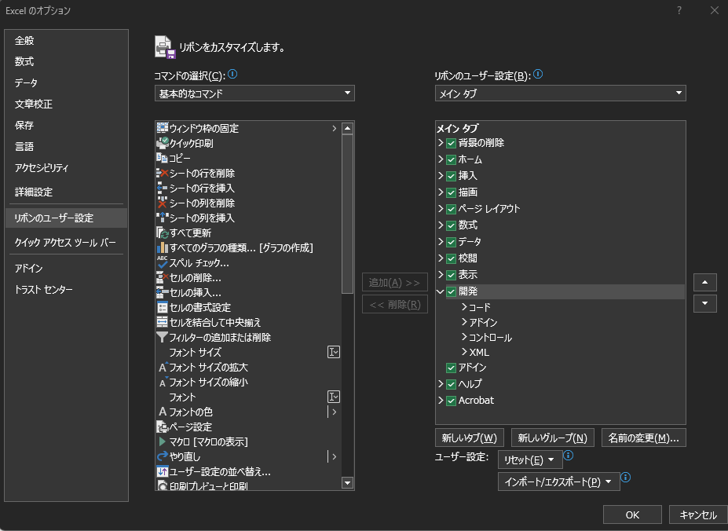Uncheck the 開発 tab checkbox
The image size is (728, 531).
point(451,291)
